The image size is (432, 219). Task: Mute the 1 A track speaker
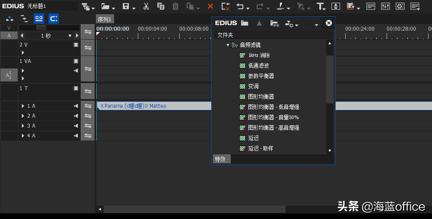point(76,106)
